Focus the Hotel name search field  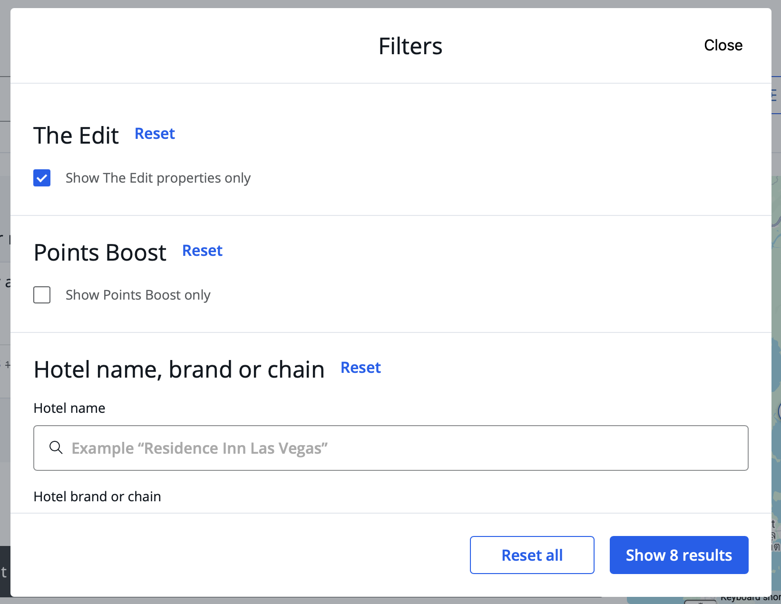point(391,448)
